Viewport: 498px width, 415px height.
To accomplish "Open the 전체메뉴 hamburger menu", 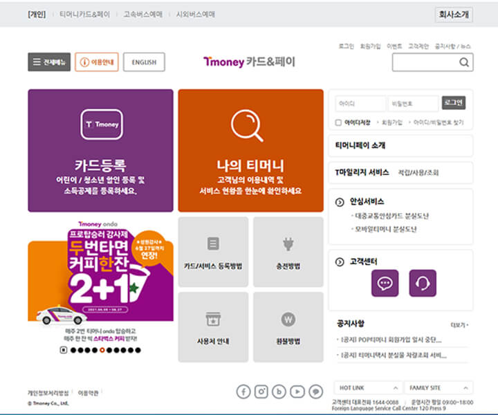I will pos(49,62).
